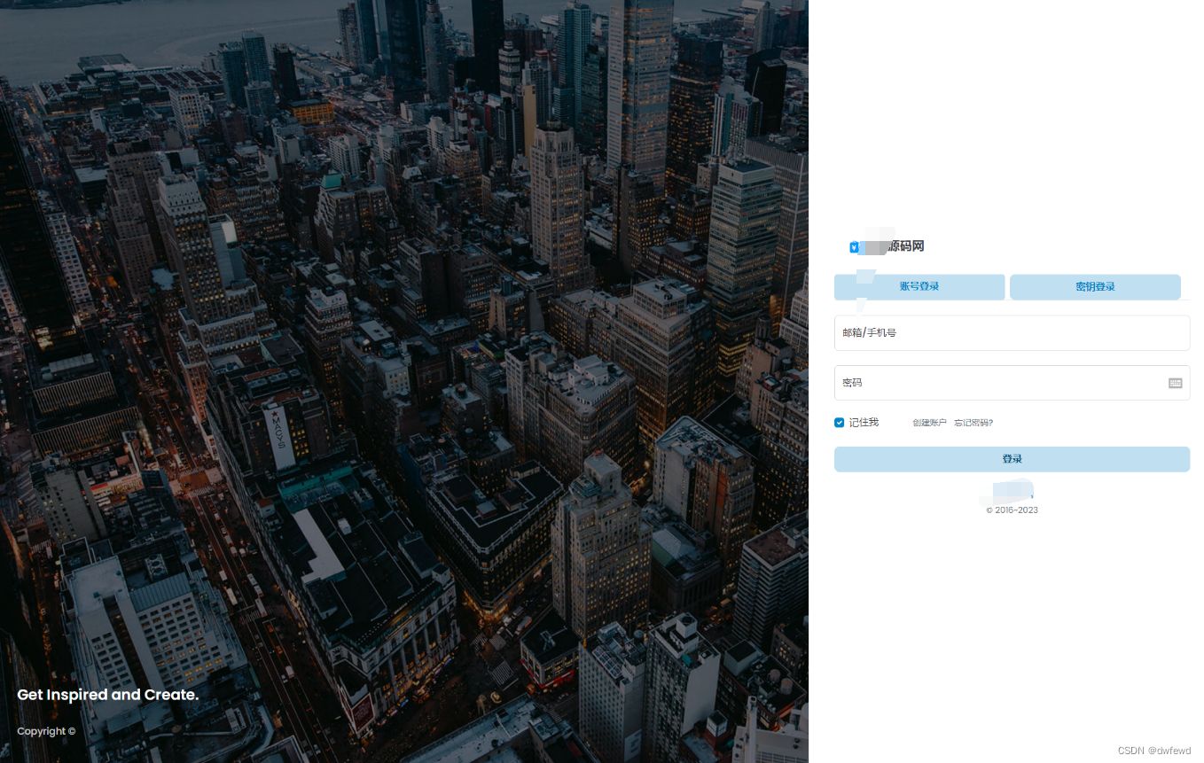Click the "Get Inspired and Create." slogan text
This screenshot has width=1204, height=763.
tap(107, 695)
